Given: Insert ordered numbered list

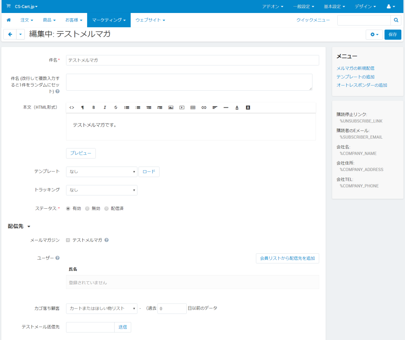Looking at the screenshot, I should (x=138, y=107).
